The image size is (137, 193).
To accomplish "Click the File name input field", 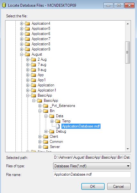I will (92, 174).
